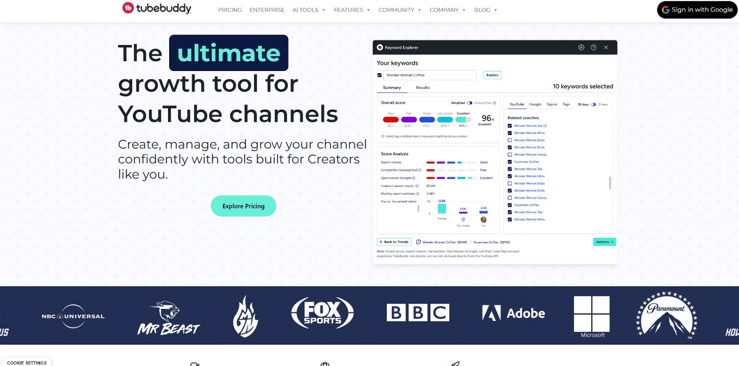Click the 96% Excellent overall score value
This screenshot has width=739, height=366.
[487, 120]
